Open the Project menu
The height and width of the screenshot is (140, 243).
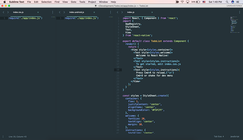(x=92, y=2)
